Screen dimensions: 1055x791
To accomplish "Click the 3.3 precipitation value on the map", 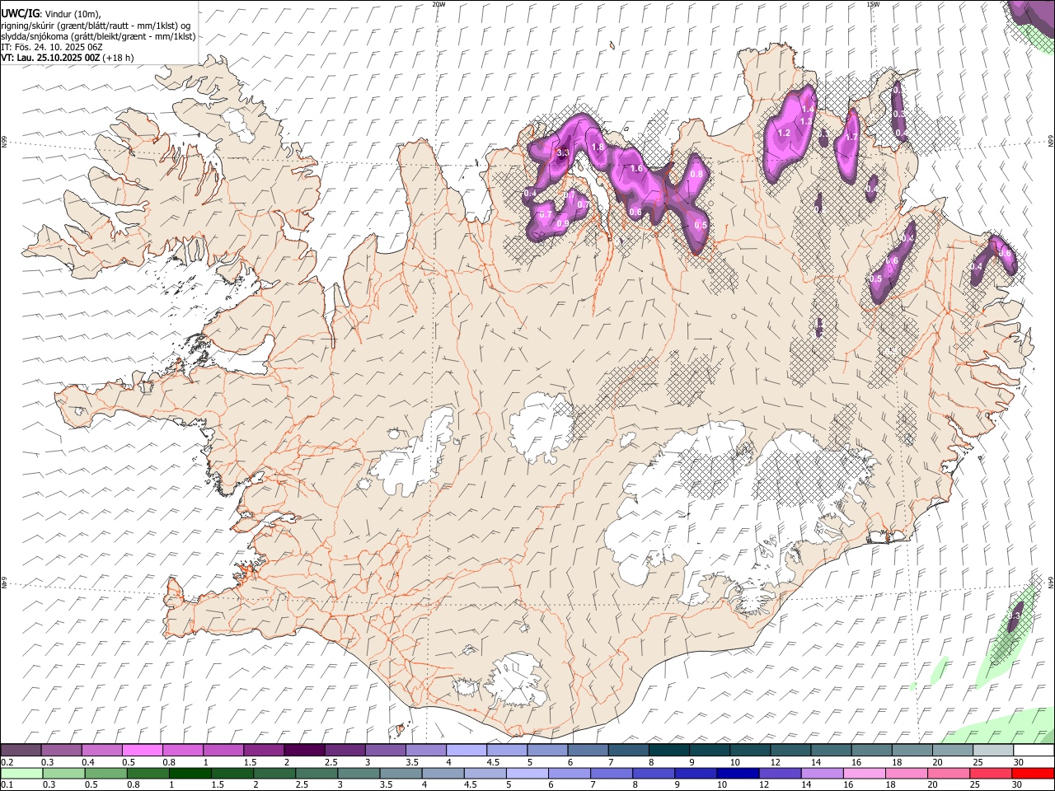I will coord(563,152).
